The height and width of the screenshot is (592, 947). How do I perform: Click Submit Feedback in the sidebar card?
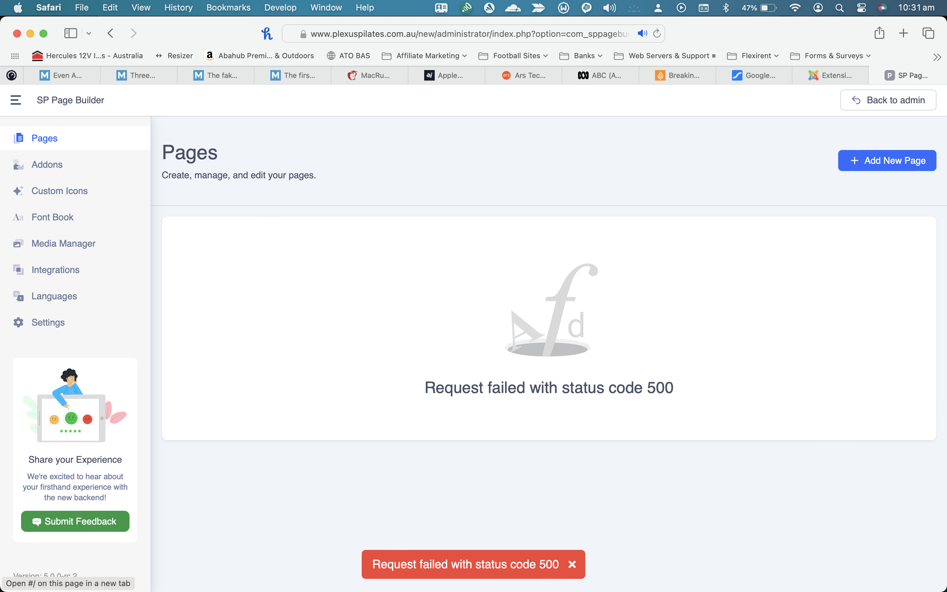tap(75, 521)
